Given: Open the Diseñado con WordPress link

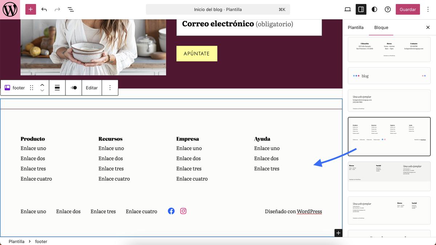Looking at the screenshot, I should pyautogui.click(x=310, y=211).
